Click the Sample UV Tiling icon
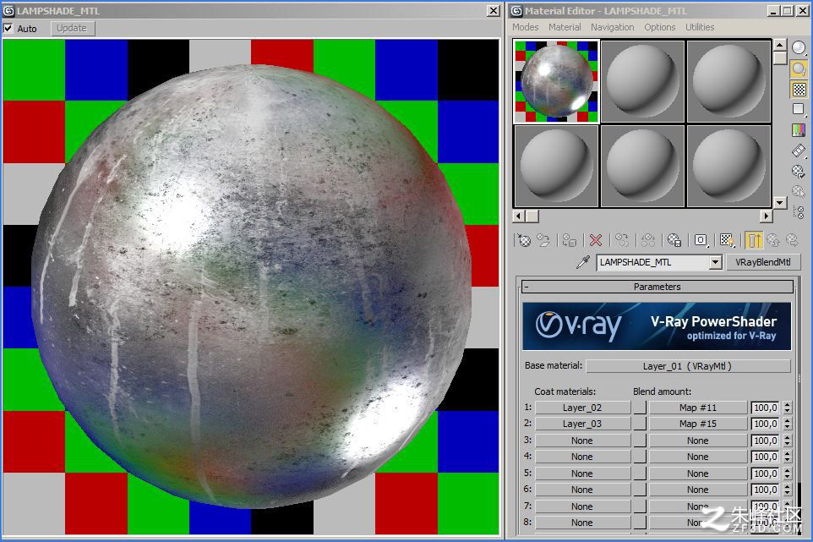Screen dimensions: 813x542 (799, 109)
